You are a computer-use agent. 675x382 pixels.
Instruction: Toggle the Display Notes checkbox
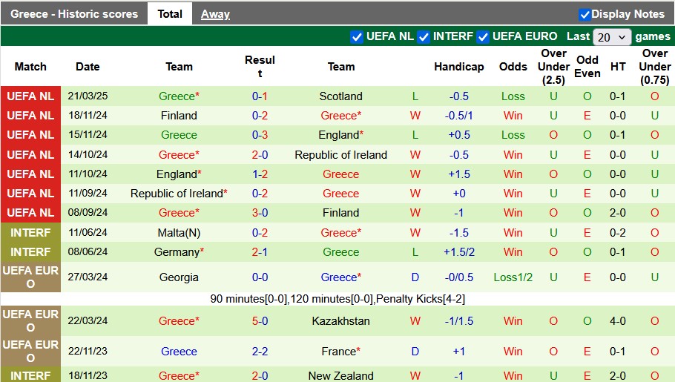(x=585, y=14)
